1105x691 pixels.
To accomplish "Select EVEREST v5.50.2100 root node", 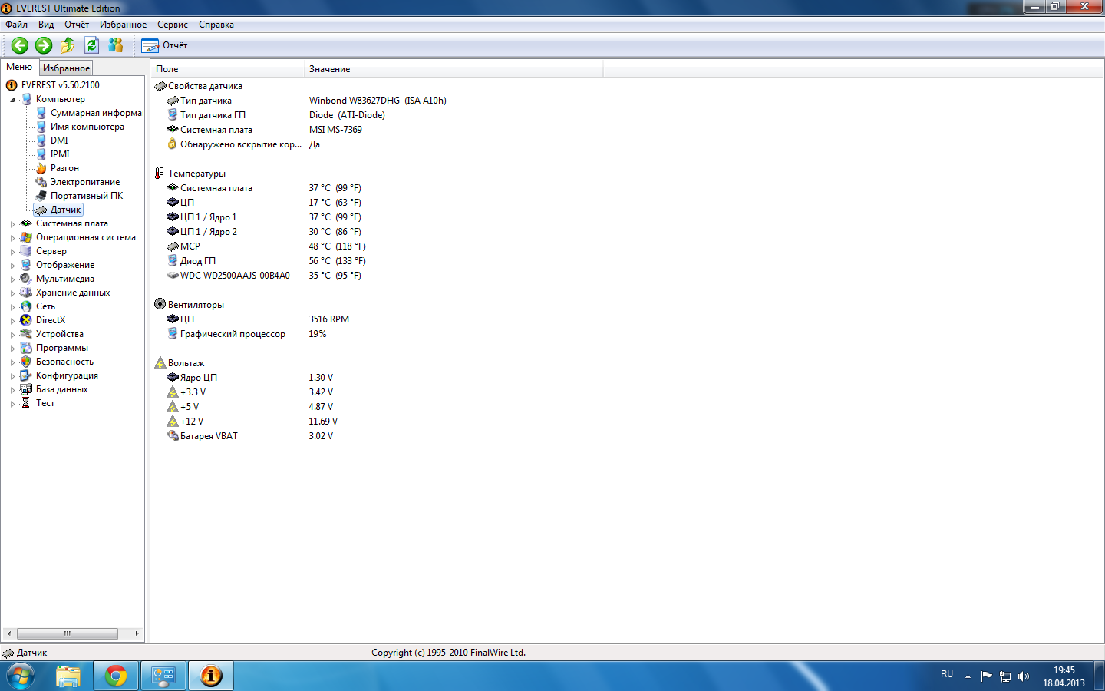I will tap(60, 85).
